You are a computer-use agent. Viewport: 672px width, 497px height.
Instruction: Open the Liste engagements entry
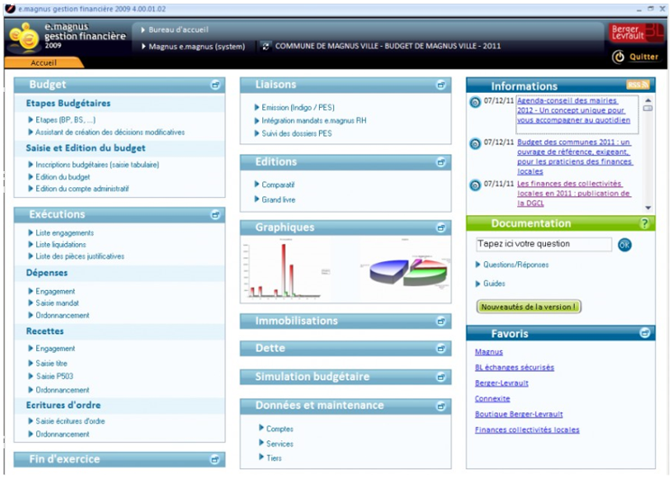click(64, 233)
